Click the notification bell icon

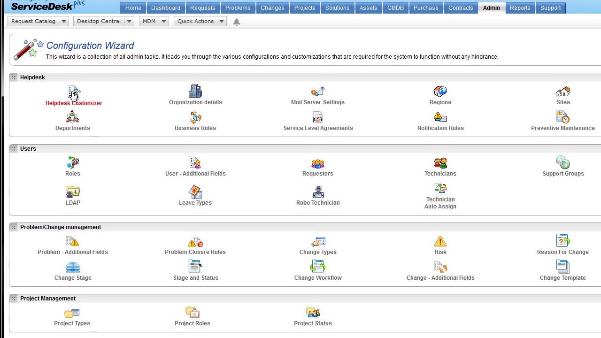coord(237,22)
